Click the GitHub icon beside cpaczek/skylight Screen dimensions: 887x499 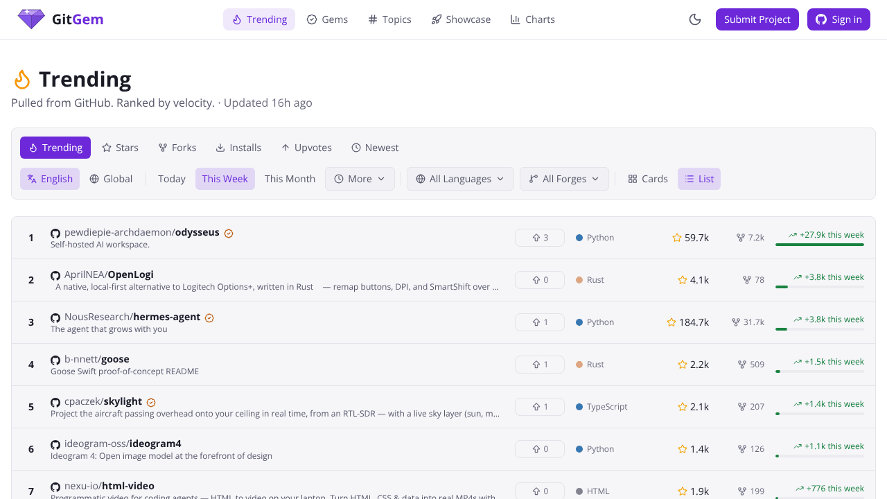pyautogui.click(x=55, y=403)
